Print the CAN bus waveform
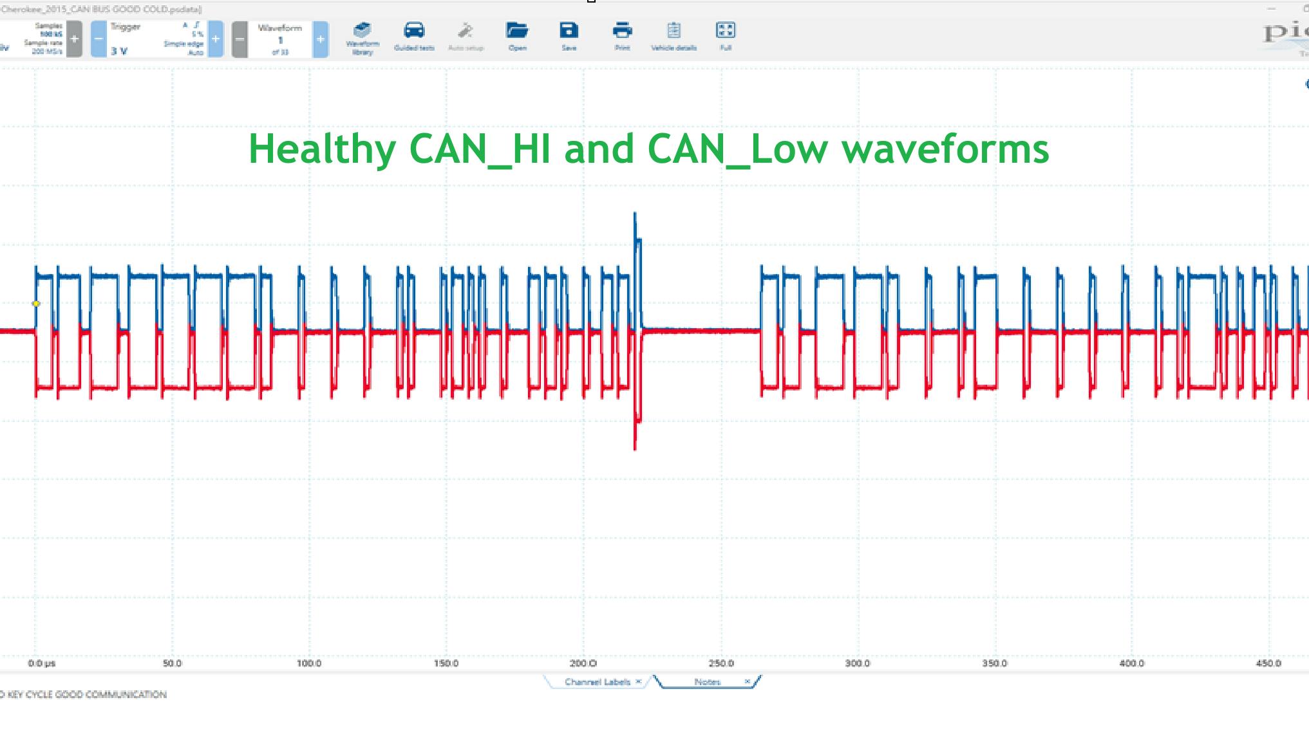The width and height of the screenshot is (1309, 736). [x=621, y=35]
